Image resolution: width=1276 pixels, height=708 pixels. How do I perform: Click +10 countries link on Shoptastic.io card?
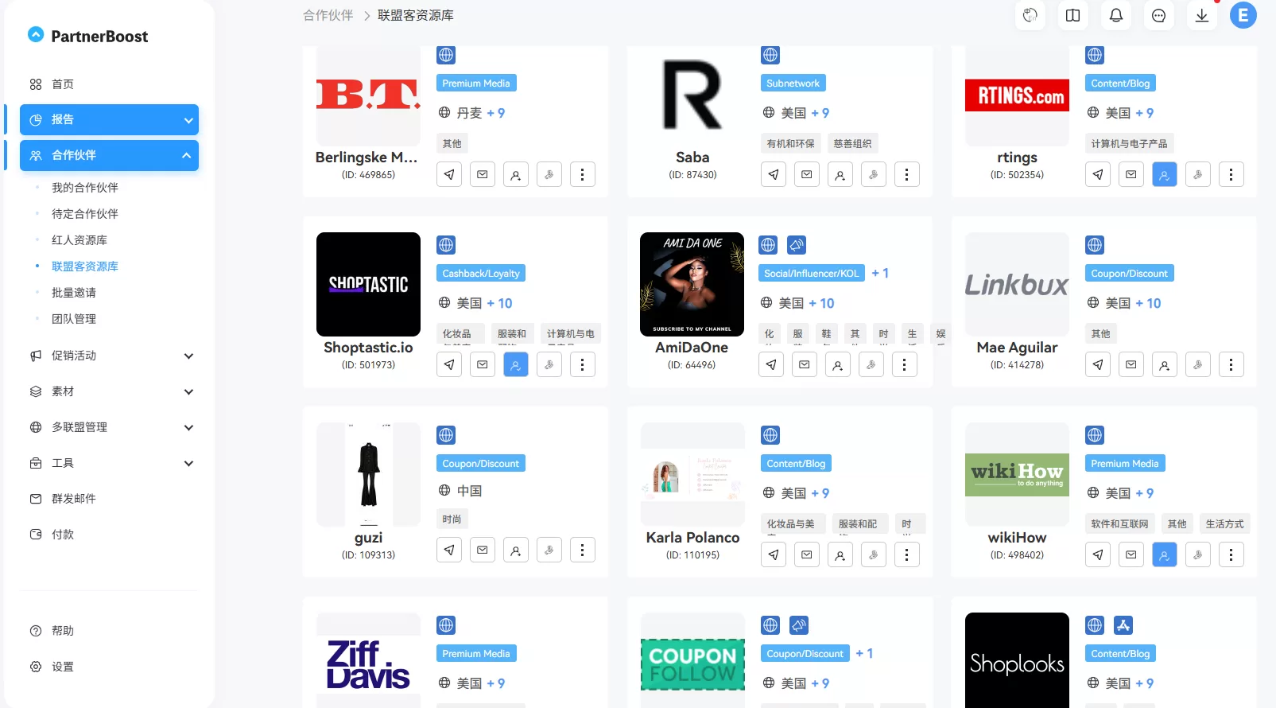499,303
